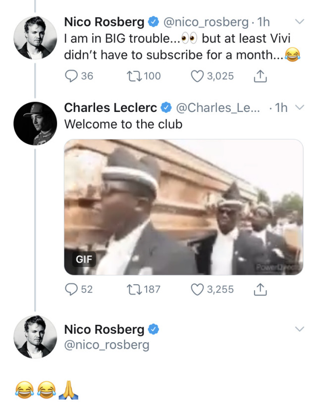Share Charles Leclerc's coffin GIF tweet
This screenshot has width=317, height=414.
coord(261,289)
